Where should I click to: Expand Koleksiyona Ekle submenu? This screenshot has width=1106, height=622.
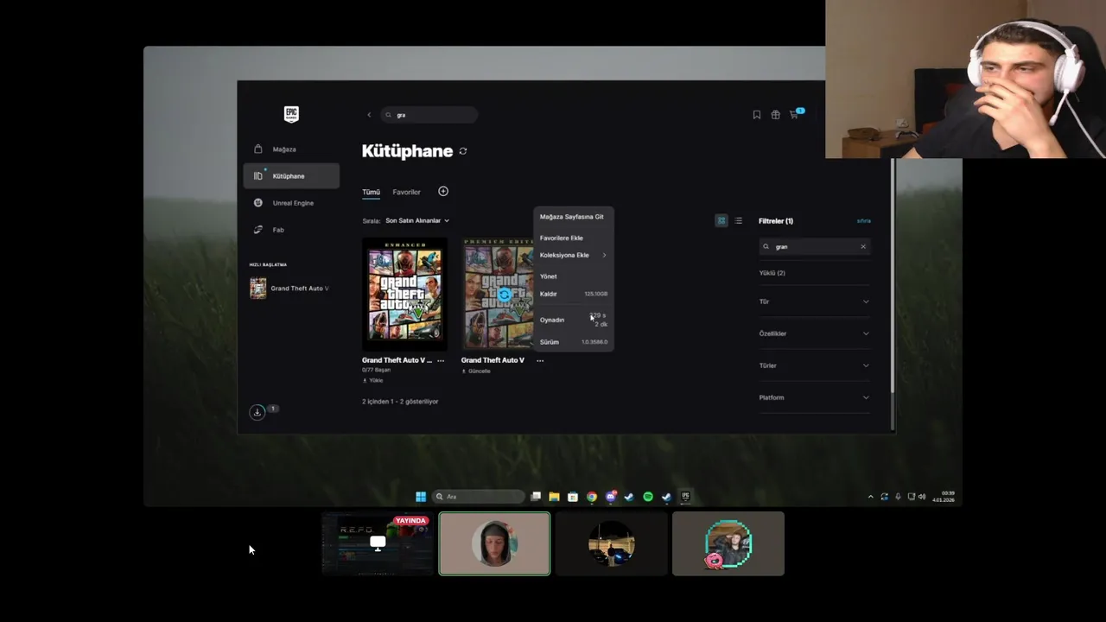pos(572,255)
